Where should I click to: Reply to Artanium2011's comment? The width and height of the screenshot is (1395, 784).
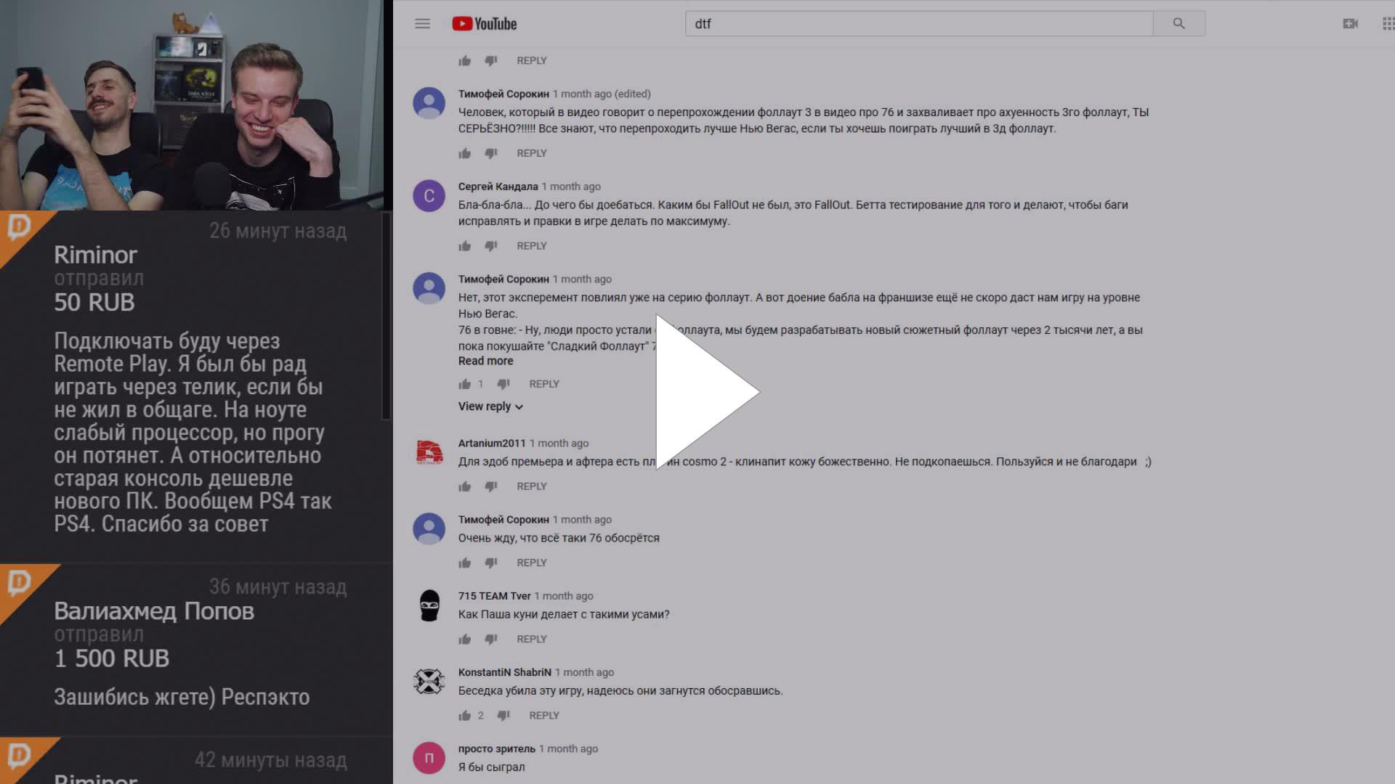pos(532,486)
